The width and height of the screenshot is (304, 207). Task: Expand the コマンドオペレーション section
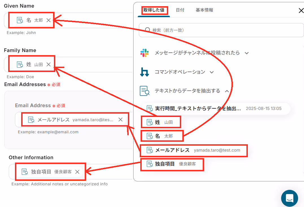pos(212,72)
